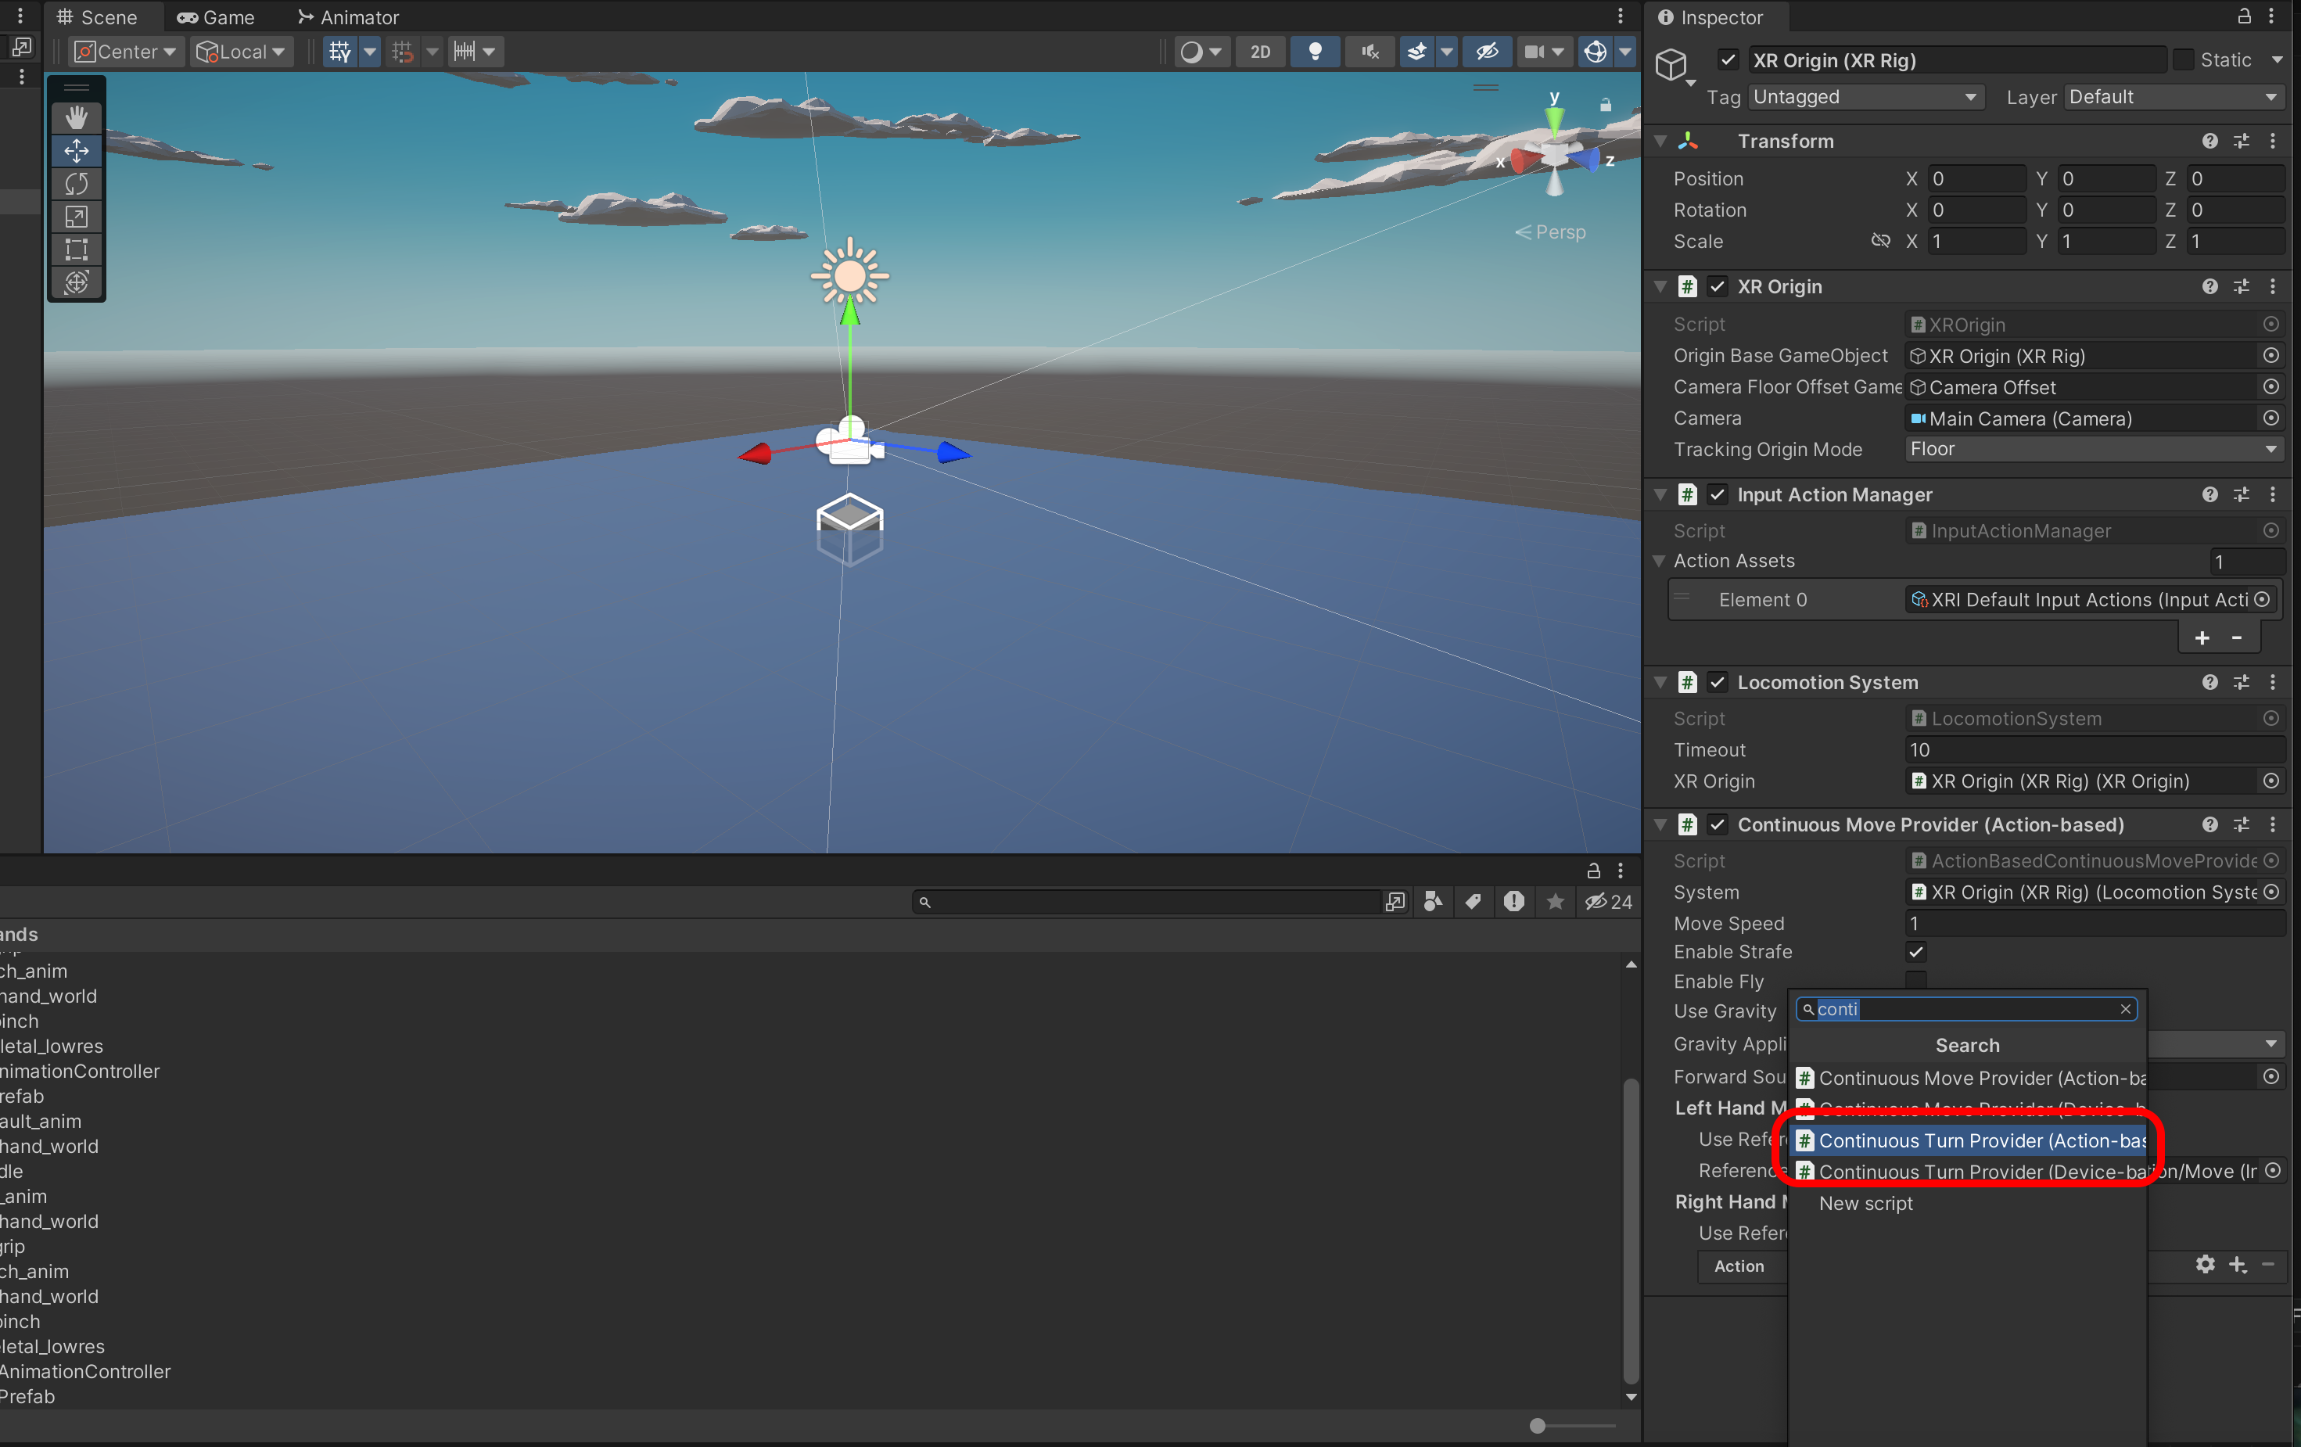This screenshot has height=1447, width=2301.
Task: Select the Scale tool
Action: tap(77, 217)
